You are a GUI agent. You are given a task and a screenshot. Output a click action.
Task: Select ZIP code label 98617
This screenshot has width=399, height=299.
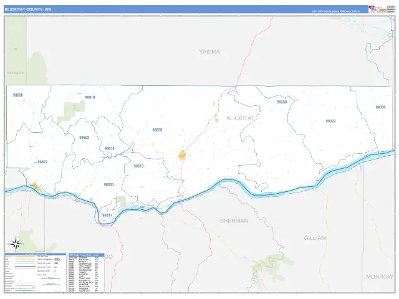point(107,215)
